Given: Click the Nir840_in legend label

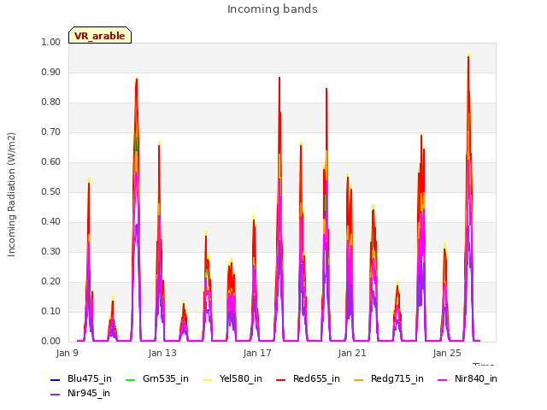Looking at the screenshot, I should click(x=476, y=378).
